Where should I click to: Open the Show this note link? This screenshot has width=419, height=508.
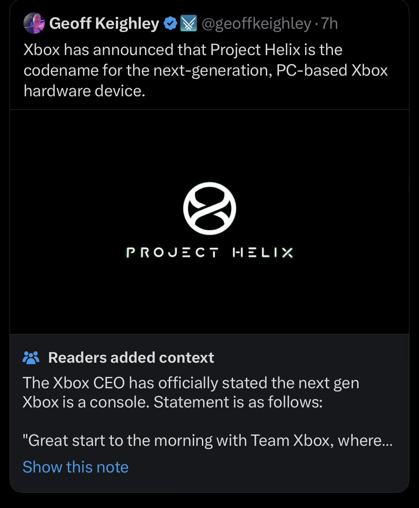pos(76,467)
